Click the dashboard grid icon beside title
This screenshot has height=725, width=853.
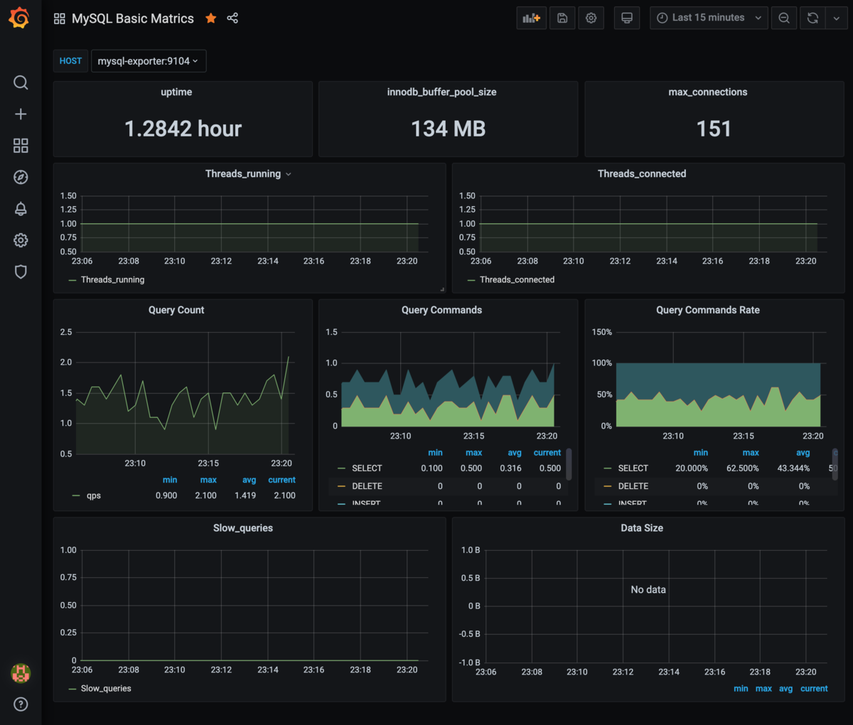[60, 18]
